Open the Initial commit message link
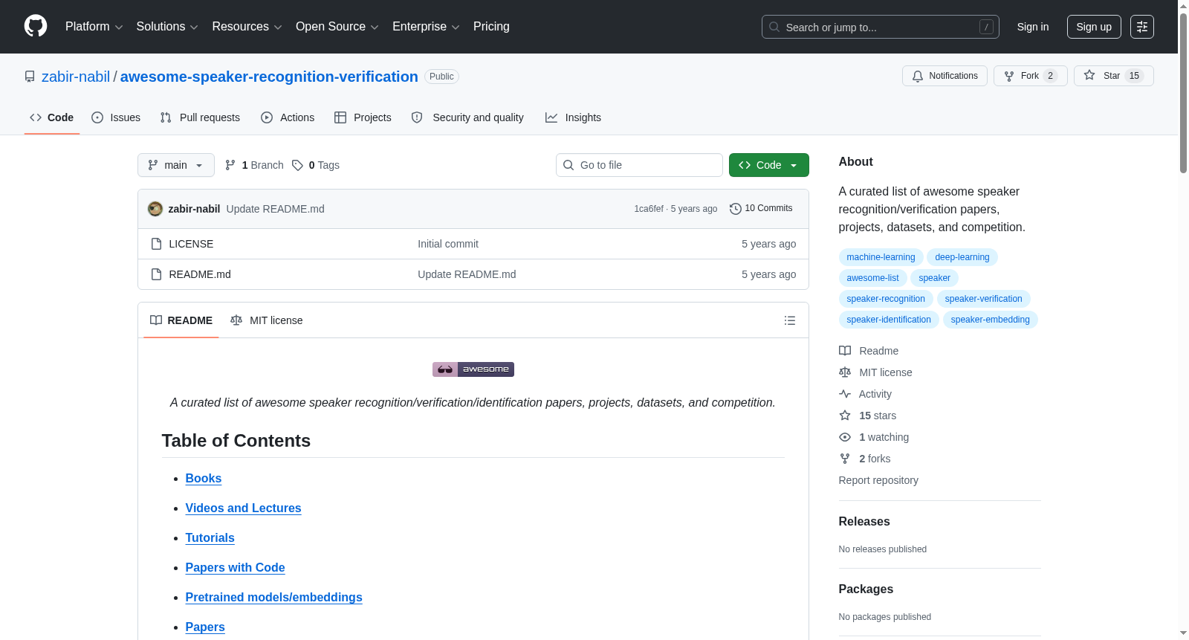The width and height of the screenshot is (1189, 640). pos(448,244)
